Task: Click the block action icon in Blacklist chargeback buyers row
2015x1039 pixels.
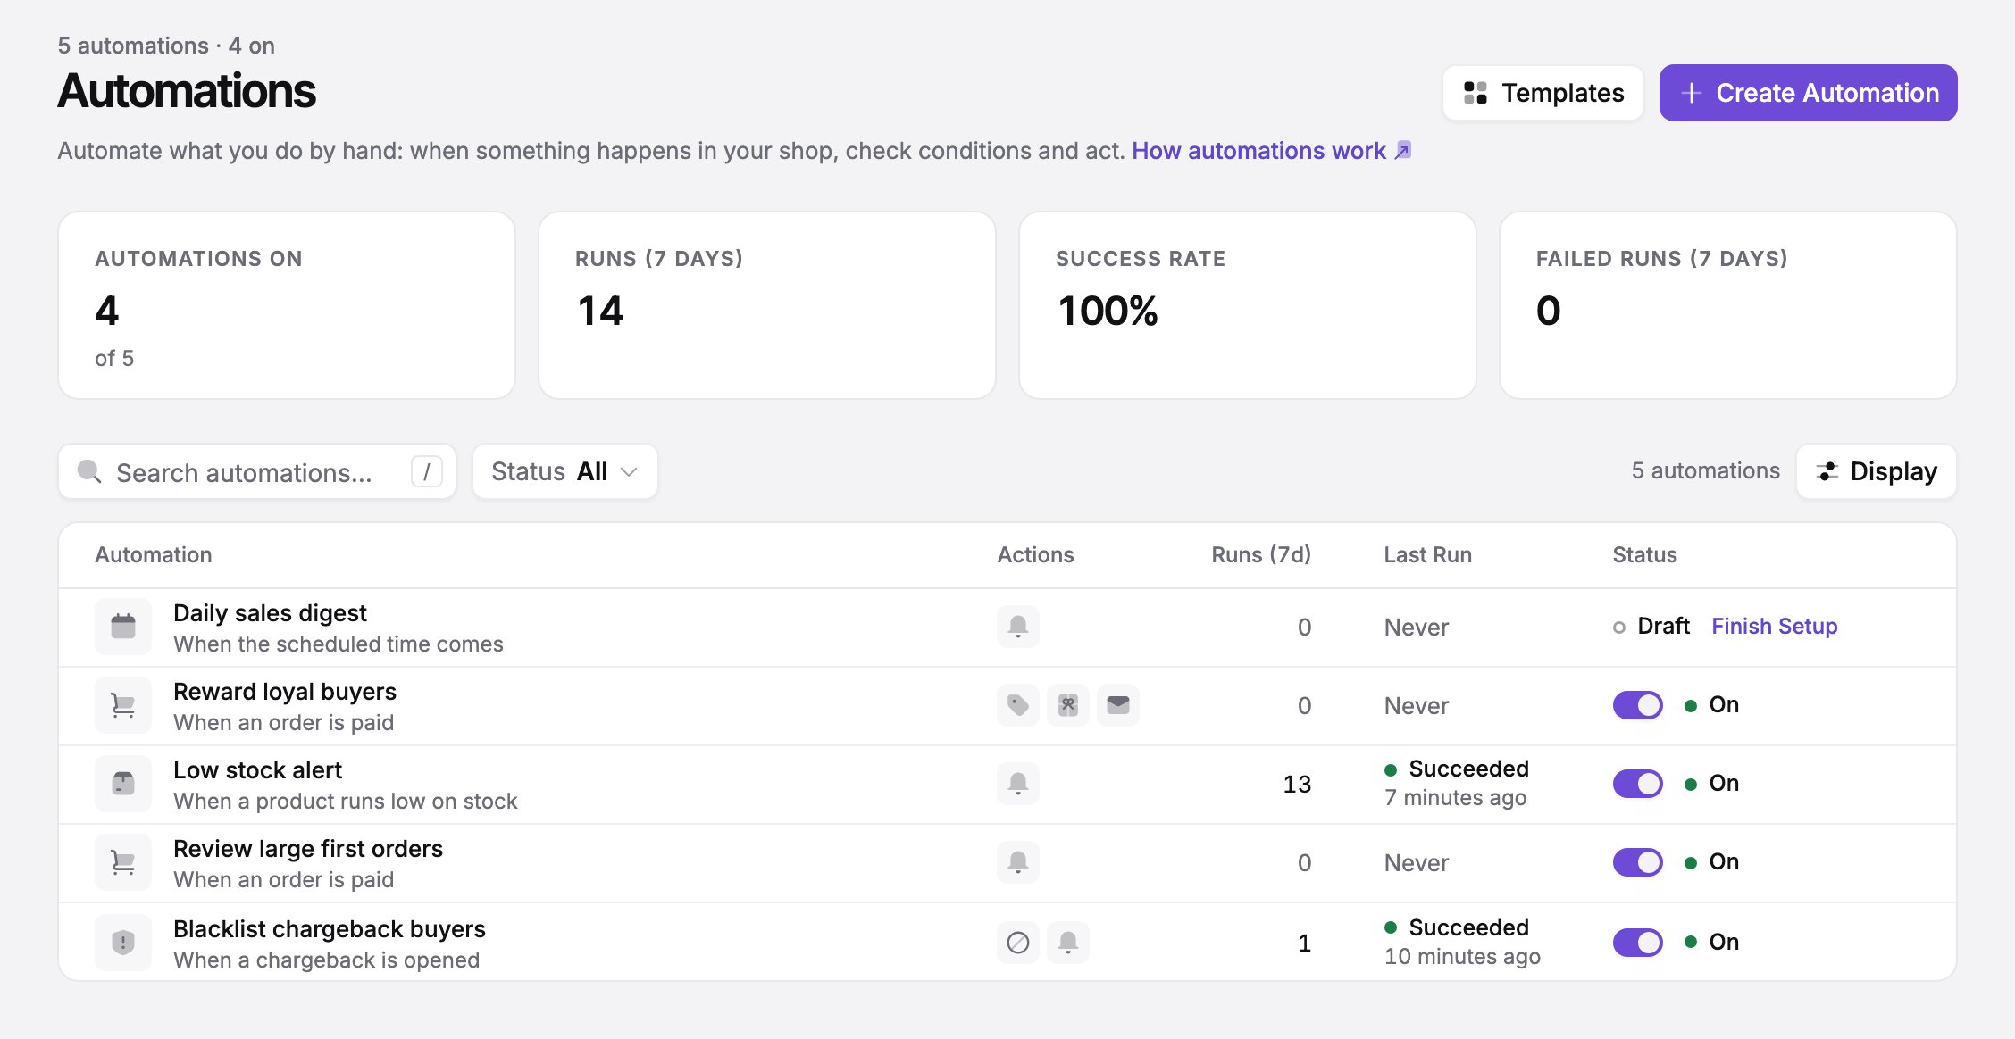Action: (x=1018, y=942)
